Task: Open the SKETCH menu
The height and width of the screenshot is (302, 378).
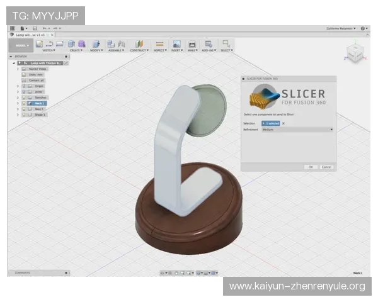Action: (49, 50)
